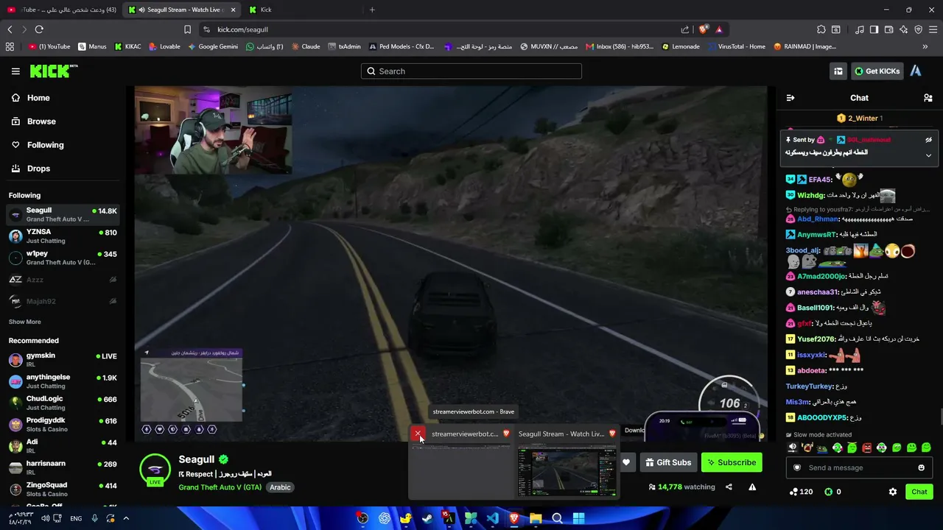Click the Arabic language tag
The width and height of the screenshot is (943, 530).
click(x=280, y=487)
